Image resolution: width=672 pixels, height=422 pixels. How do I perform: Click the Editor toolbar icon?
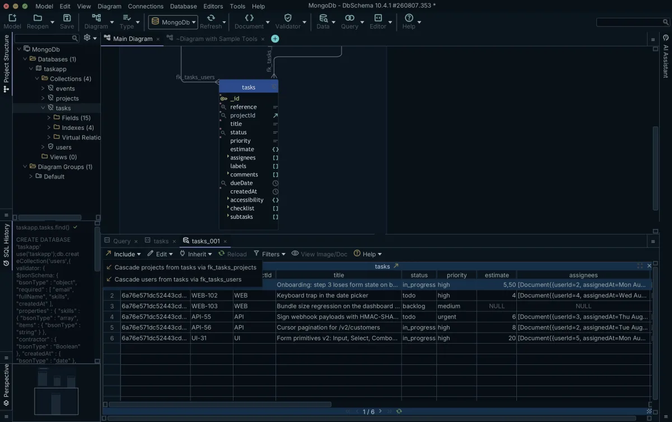(378, 18)
